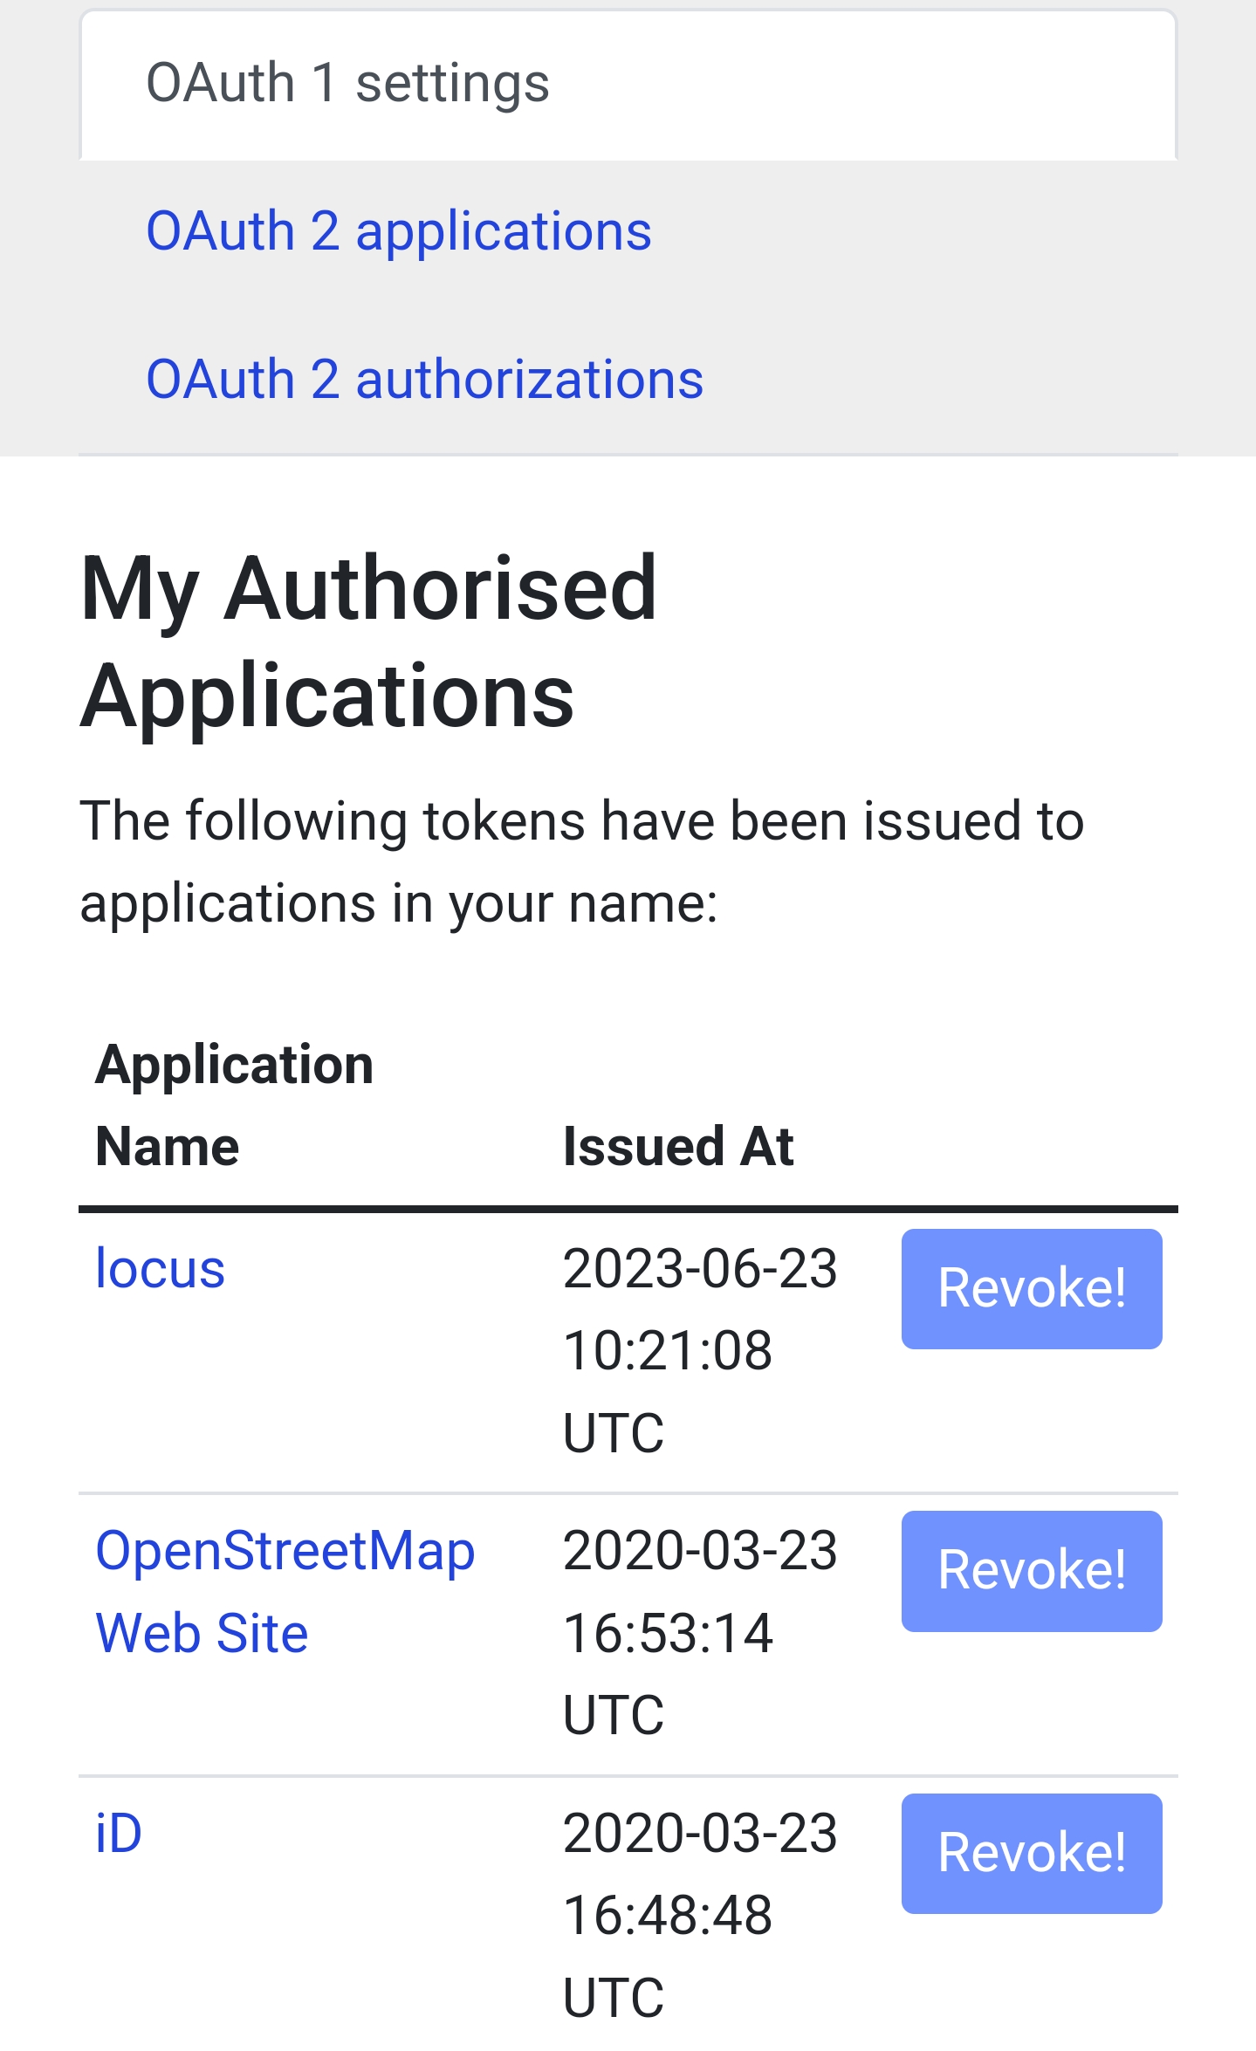Viewport: 1256px width, 2051px height.
Task: Click the iD row's issue date
Action: point(700,1833)
